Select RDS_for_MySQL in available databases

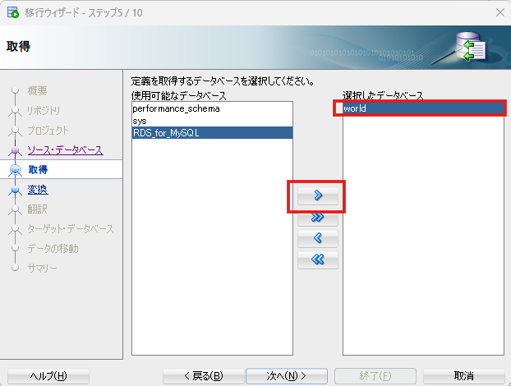pyautogui.click(x=212, y=133)
